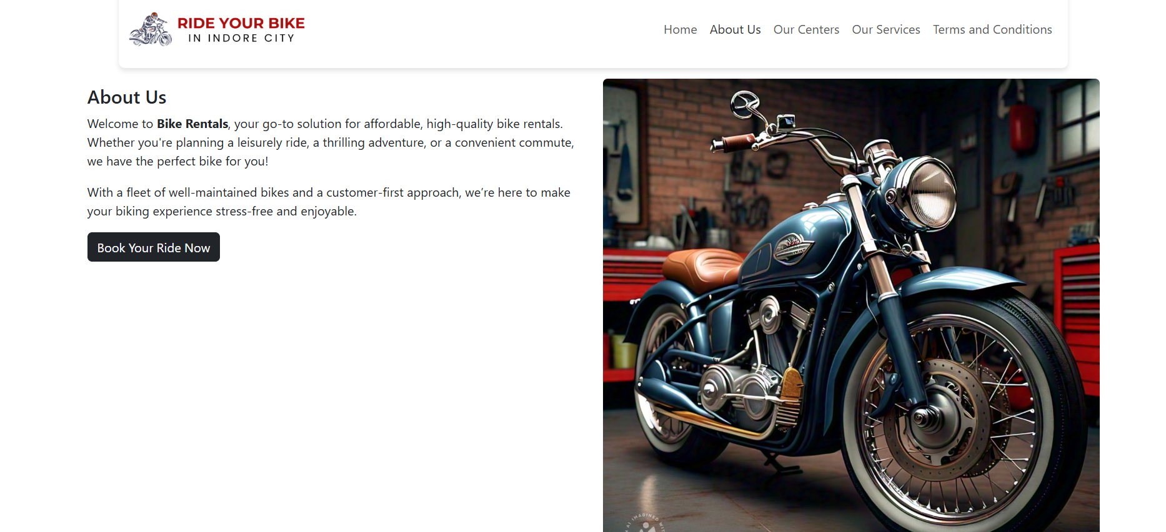1166x532 pixels.
Task: Click the motorcycle rider logo icon
Action: (x=151, y=29)
